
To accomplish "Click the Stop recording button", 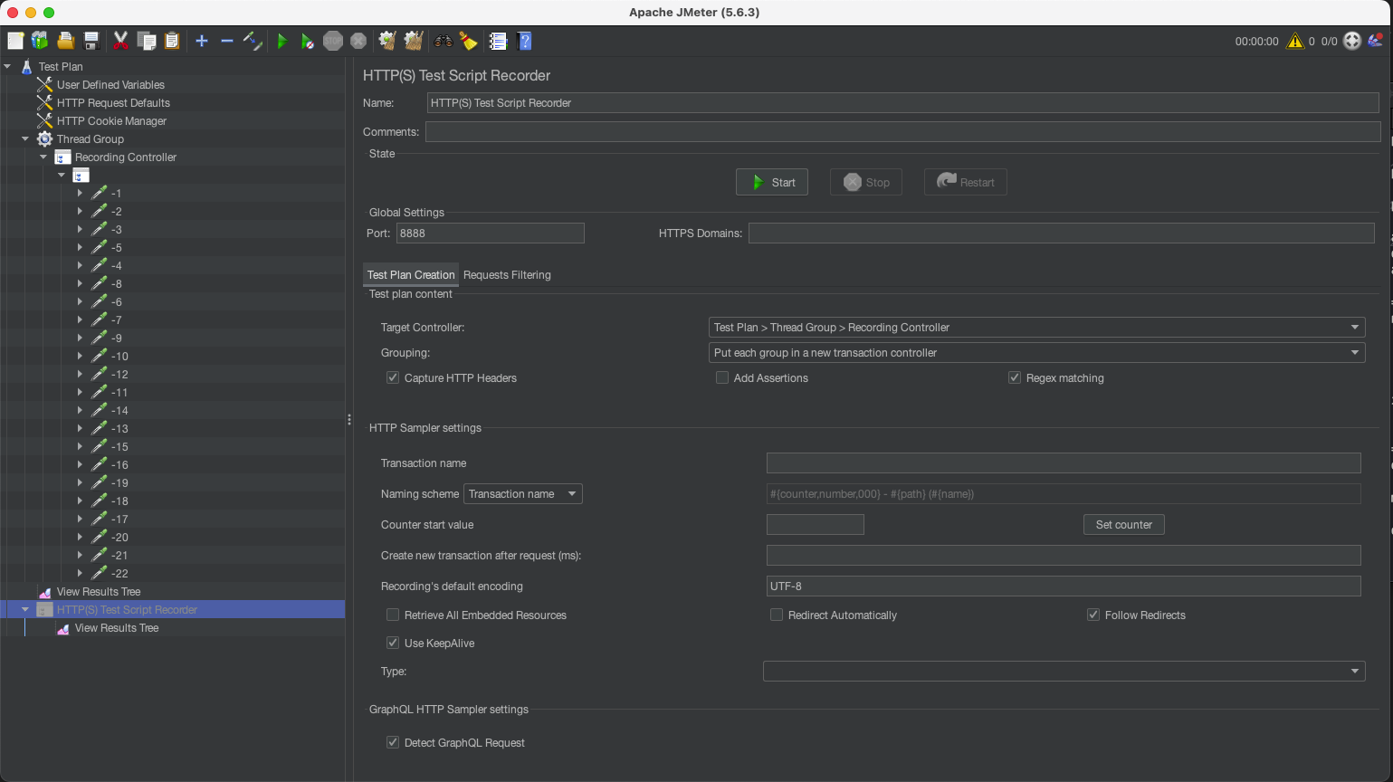I will 866,182.
